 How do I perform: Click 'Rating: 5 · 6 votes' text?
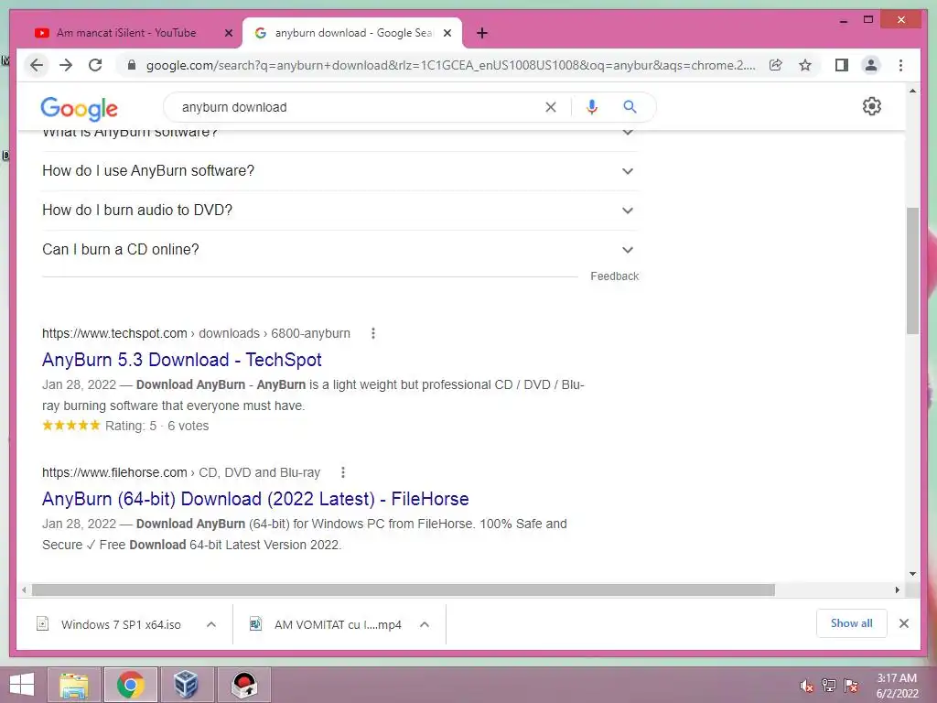[x=157, y=427]
